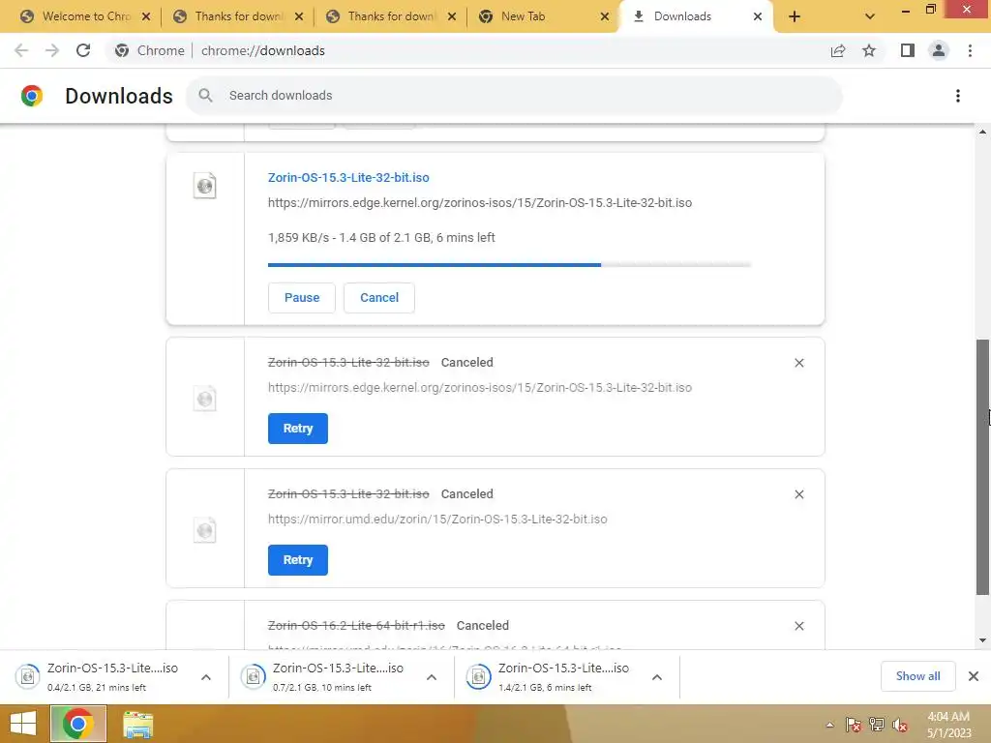Screen dimensions: 991x743
Task: Open the profile avatar menu
Action: [x=939, y=50]
